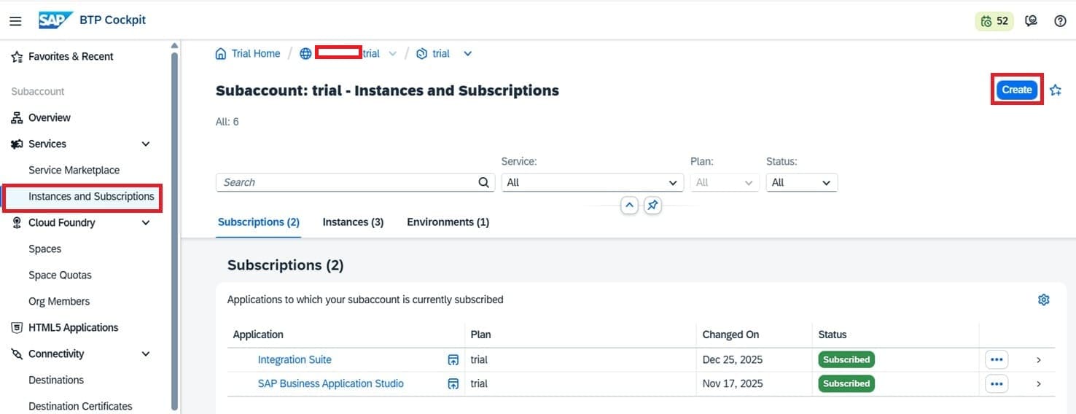Click the blue Create button
The image size is (1076, 414).
[x=1016, y=90]
